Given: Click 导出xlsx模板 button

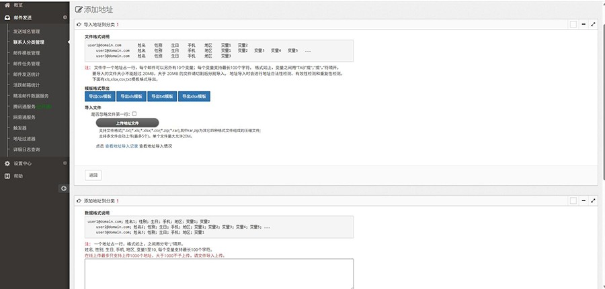Looking at the screenshot, I should 194,97.
